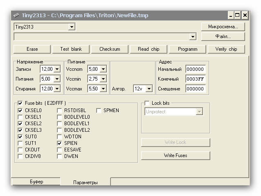
Task: Open the Микросхема... dialog button
Action: 223,27
